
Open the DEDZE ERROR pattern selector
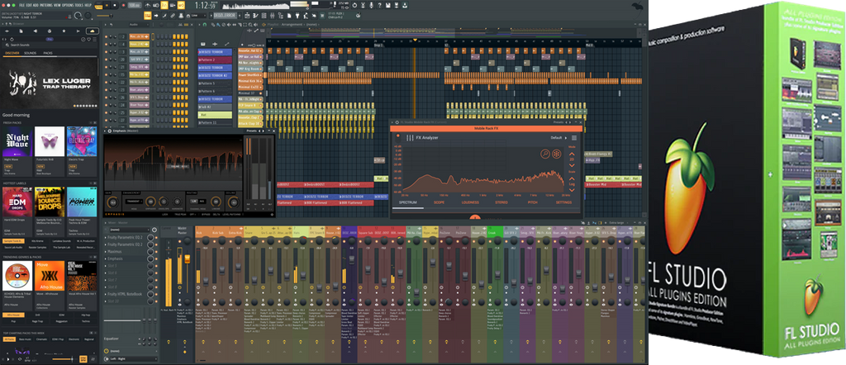(x=226, y=16)
